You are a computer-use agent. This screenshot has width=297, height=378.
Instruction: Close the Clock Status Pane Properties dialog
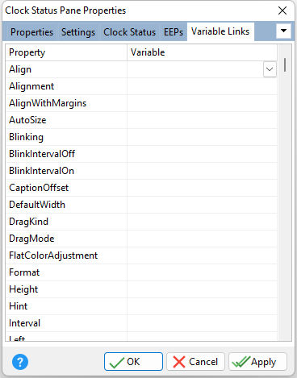pos(282,10)
